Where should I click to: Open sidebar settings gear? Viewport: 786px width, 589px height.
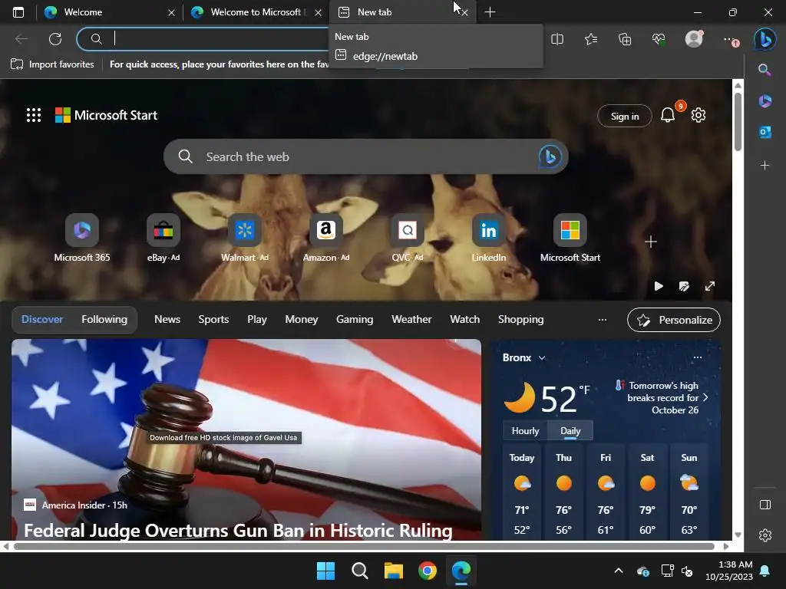(x=765, y=535)
